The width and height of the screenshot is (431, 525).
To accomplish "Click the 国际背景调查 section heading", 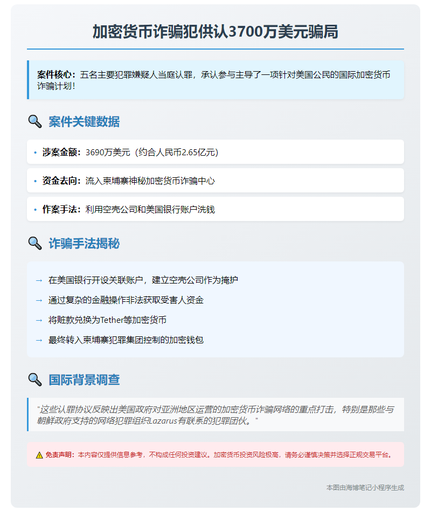I will point(84,379).
